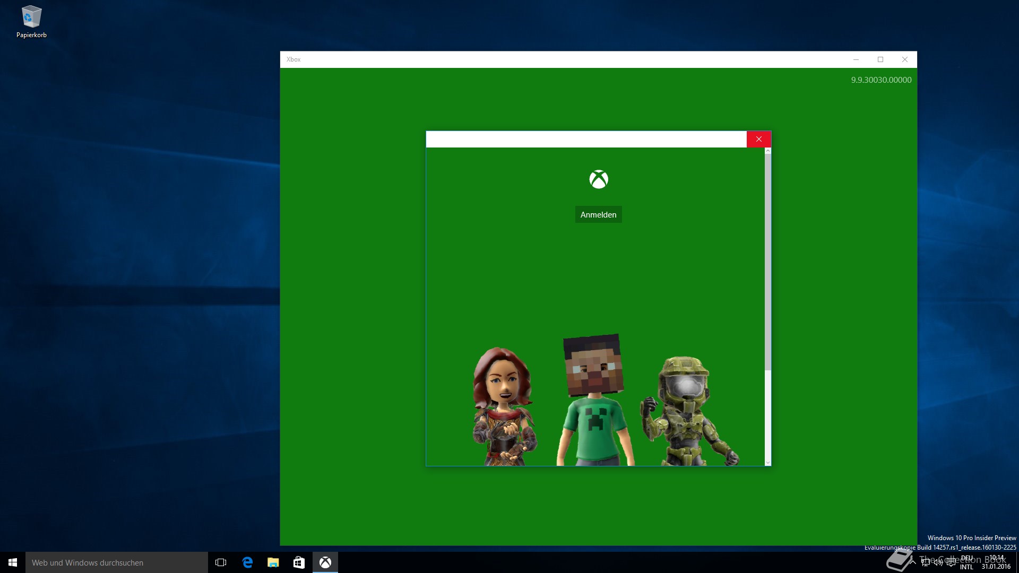The width and height of the screenshot is (1019, 573).
Task: Click the Anmelden sign-in button
Action: [598, 215]
